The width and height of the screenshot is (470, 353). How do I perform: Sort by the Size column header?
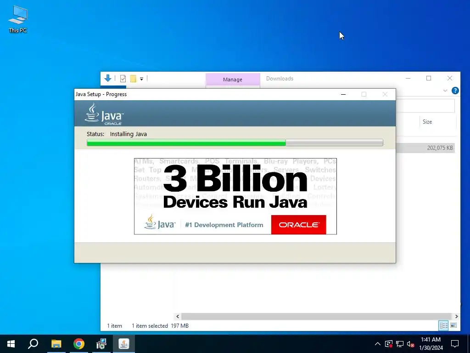pyautogui.click(x=427, y=121)
